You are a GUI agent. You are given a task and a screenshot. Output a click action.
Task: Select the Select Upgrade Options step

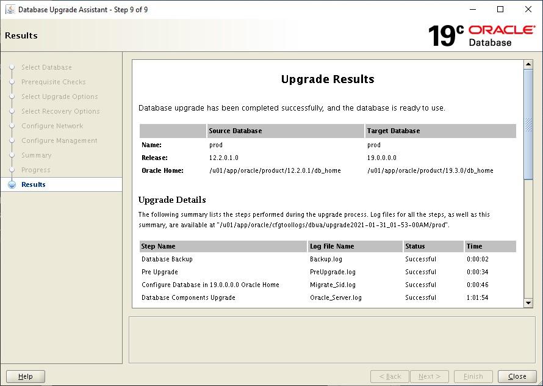click(59, 96)
